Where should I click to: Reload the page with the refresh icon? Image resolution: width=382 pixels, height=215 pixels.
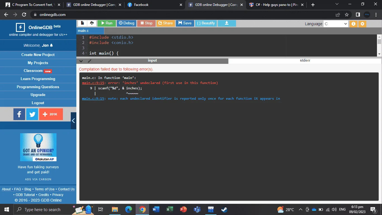pos(24,15)
